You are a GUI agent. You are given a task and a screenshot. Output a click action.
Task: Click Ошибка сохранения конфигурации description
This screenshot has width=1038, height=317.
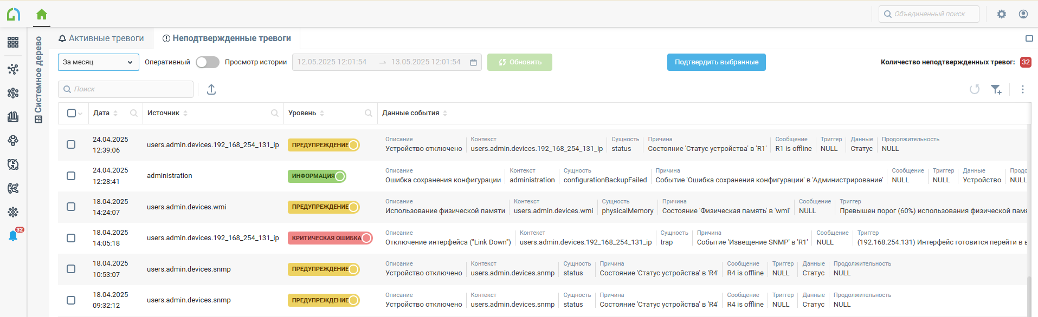coord(443,180)
